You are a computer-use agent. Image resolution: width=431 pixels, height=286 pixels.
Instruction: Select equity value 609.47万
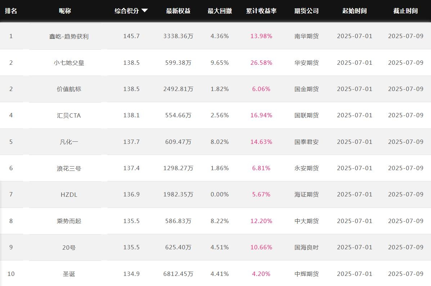(x=178, y=142)
